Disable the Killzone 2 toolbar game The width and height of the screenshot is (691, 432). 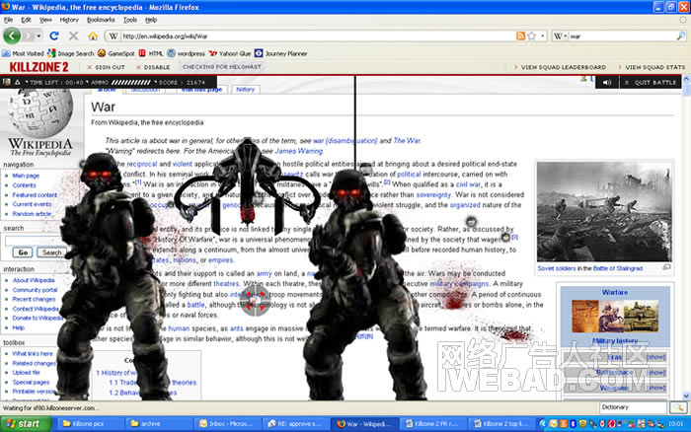[x=153, y=67]
